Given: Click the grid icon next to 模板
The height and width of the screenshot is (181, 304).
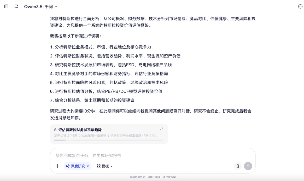Looking at the screenshot, I should click(x=98, y=166).
